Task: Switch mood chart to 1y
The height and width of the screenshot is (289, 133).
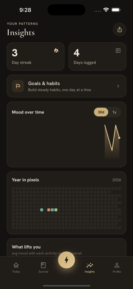Action: 114,112
